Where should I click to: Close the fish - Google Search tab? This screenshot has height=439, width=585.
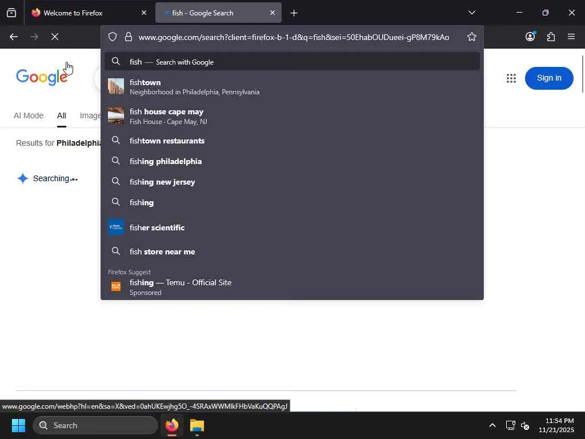[x=273, y=13]
